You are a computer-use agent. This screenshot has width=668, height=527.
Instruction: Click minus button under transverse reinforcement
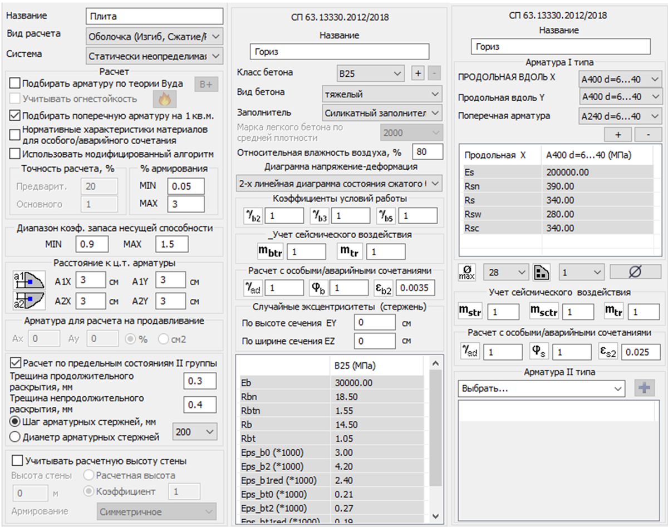(x=648, y=135)
